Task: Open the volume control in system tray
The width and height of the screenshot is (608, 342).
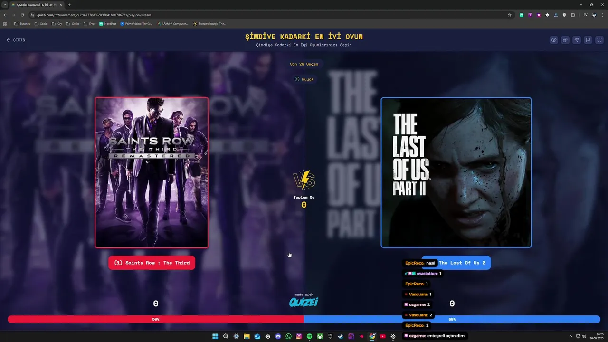Action: pos(584,336)
